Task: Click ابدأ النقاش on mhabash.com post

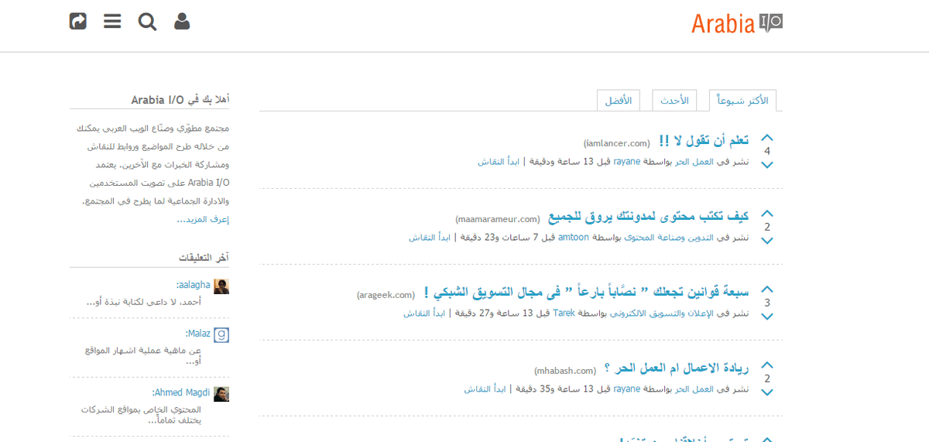Action: click(485, 389)
